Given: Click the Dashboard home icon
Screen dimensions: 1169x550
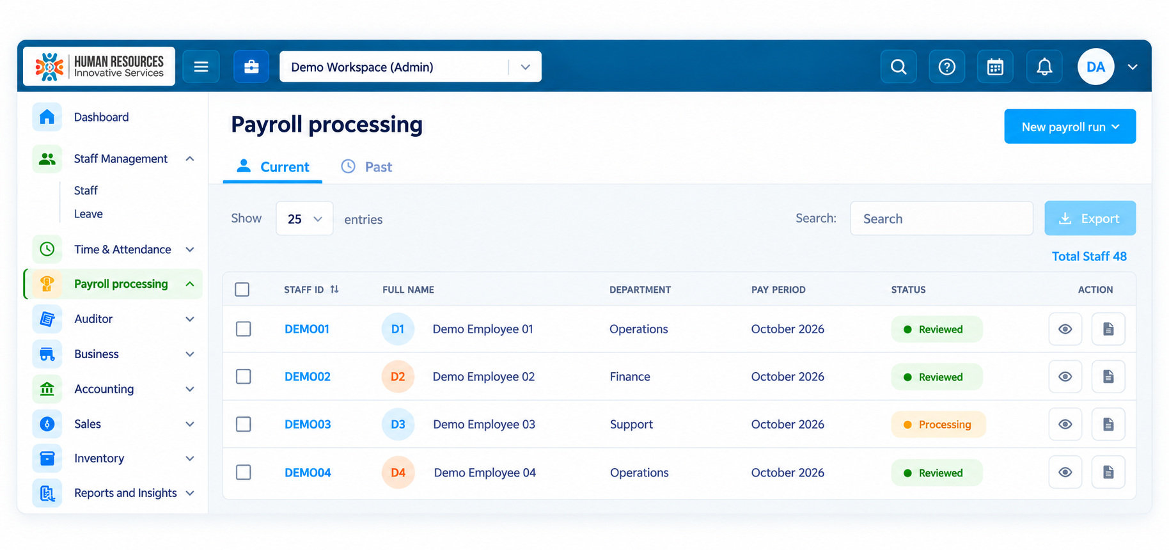Looking at the screenshot, I should point(47,117).
